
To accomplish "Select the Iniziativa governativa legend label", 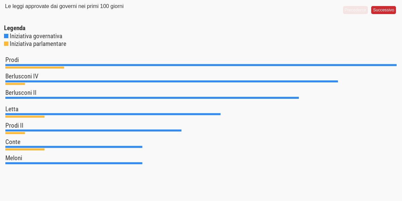I will tap(36, 36).
